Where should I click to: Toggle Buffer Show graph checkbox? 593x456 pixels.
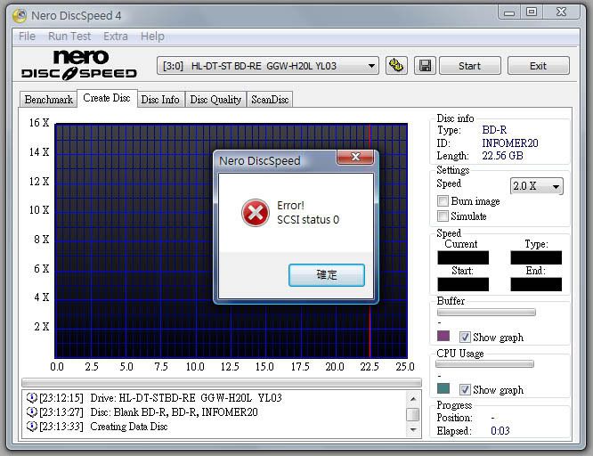point(465,337)
